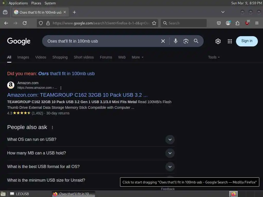Open a new tab with plus button
The image size is (263, 197).
74,12
